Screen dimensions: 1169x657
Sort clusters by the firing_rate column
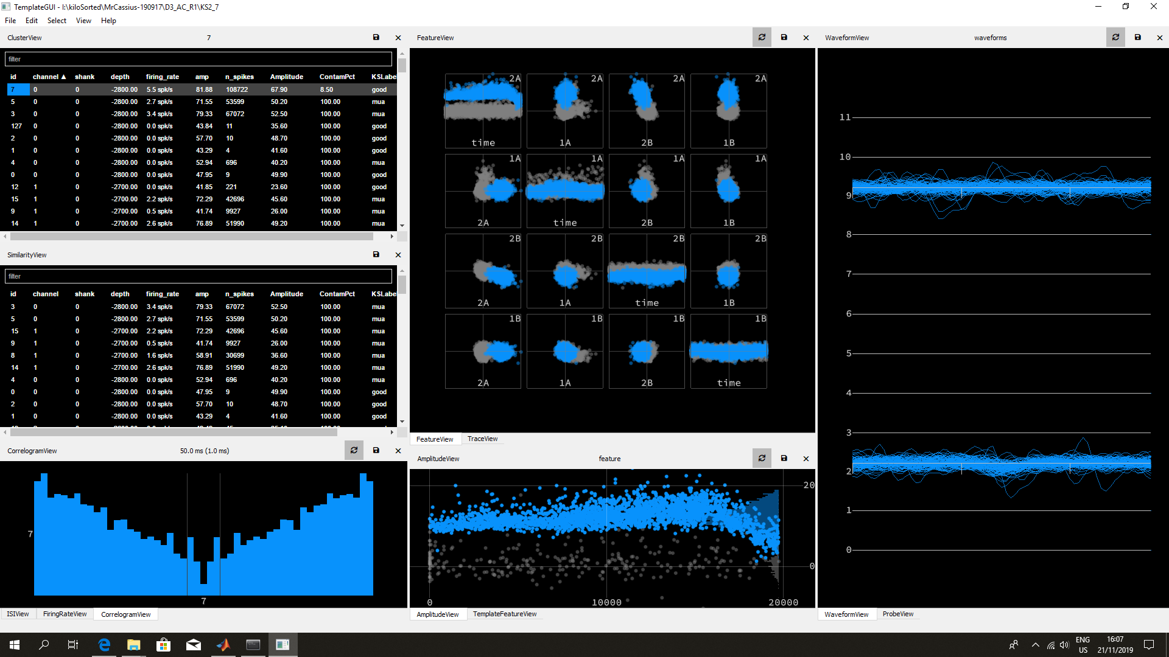(161, 77)
